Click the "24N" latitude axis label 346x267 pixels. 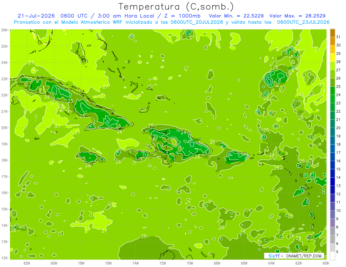pyautogui.click(x=4, y=62)
